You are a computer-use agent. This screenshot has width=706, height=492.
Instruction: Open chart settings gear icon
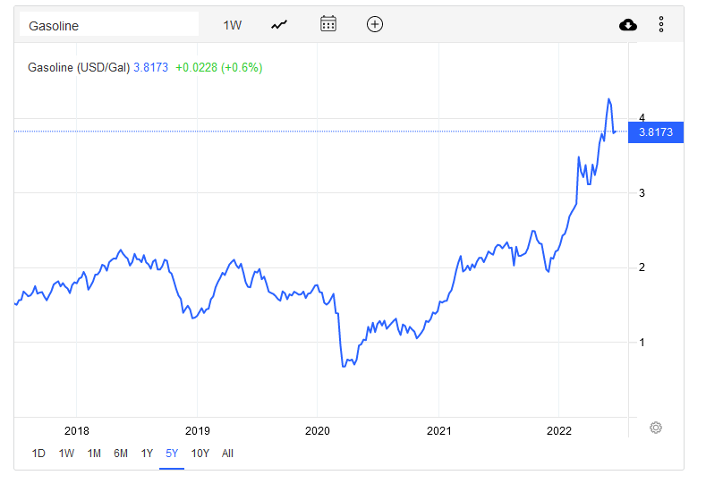click(656, 428)
